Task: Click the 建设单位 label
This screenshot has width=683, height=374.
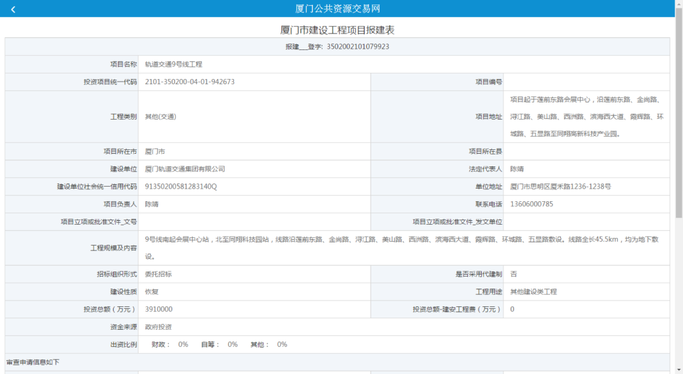Action: coord(123,169)
